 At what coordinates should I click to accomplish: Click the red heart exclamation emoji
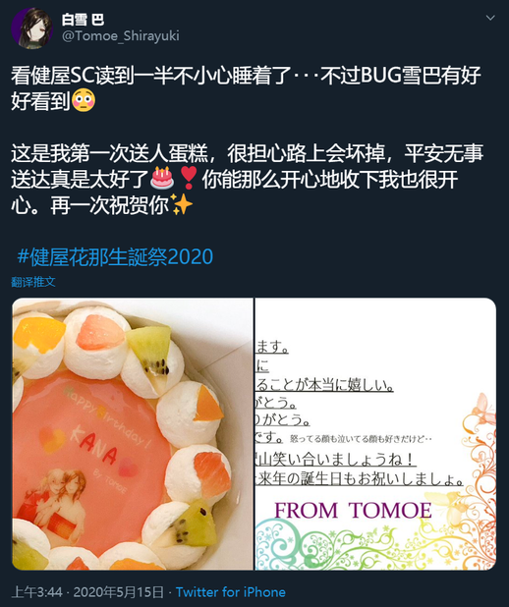point(189,178)
